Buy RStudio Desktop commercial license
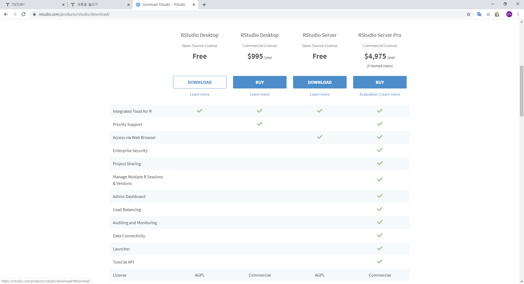 [260, 82]
